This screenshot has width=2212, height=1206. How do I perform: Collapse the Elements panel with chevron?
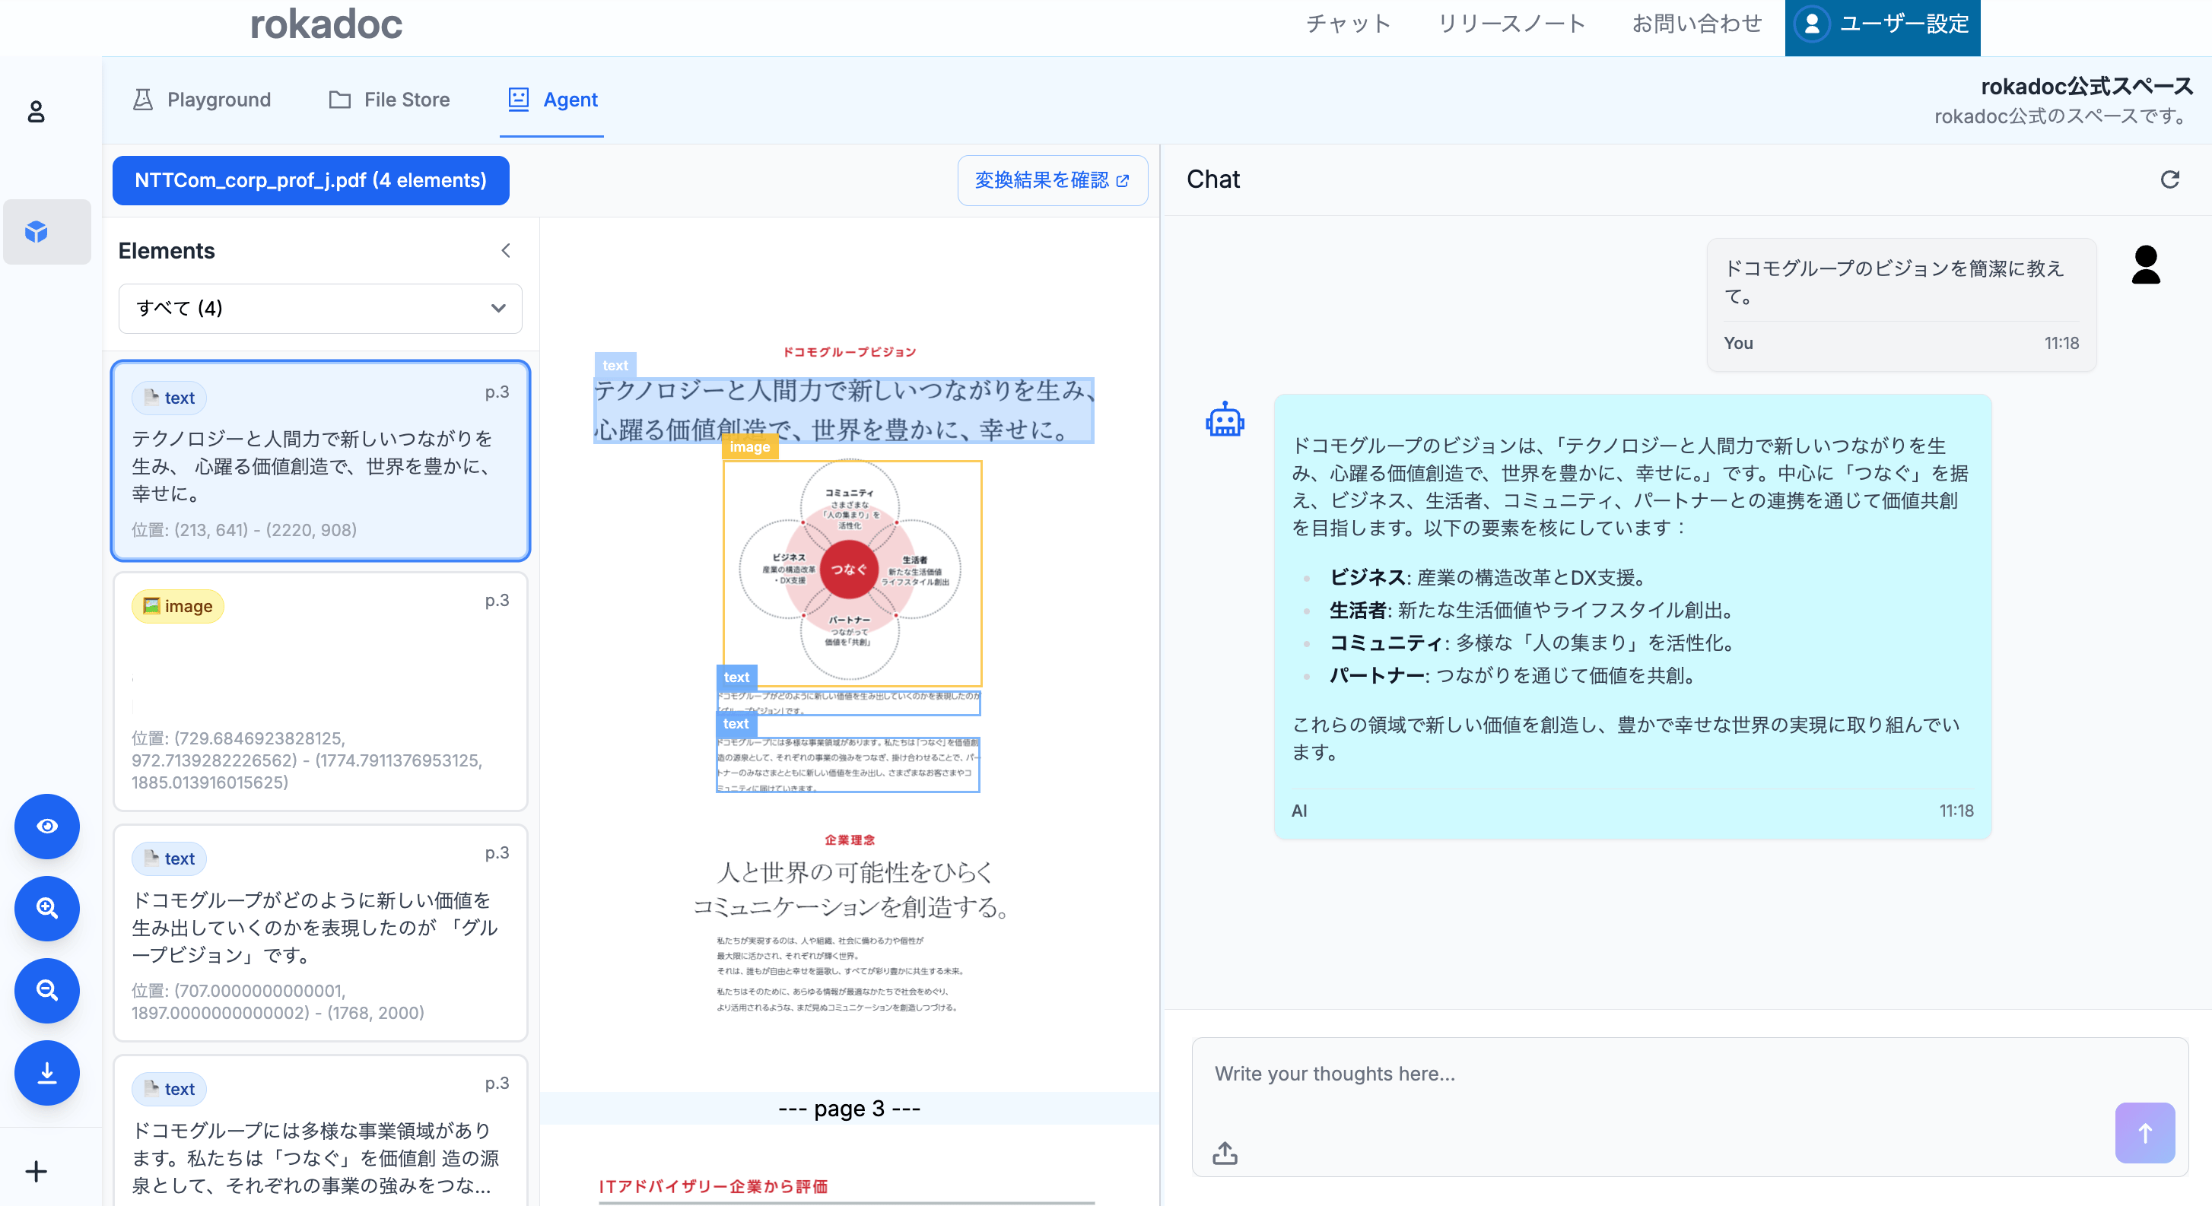click(x=506, y=251)
